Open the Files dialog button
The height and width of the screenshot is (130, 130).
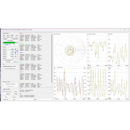point(6,97)
